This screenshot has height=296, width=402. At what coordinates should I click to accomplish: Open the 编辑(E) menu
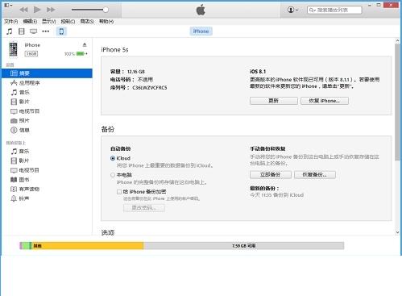30,21
